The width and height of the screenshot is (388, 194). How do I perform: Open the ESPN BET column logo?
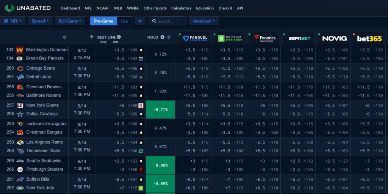[x=299, y=38]
